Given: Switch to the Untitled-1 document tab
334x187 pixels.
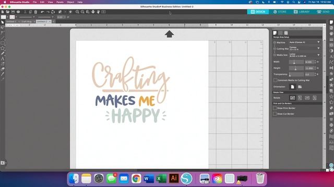Looking at the screenshot, I should click(x=11, y=22).
